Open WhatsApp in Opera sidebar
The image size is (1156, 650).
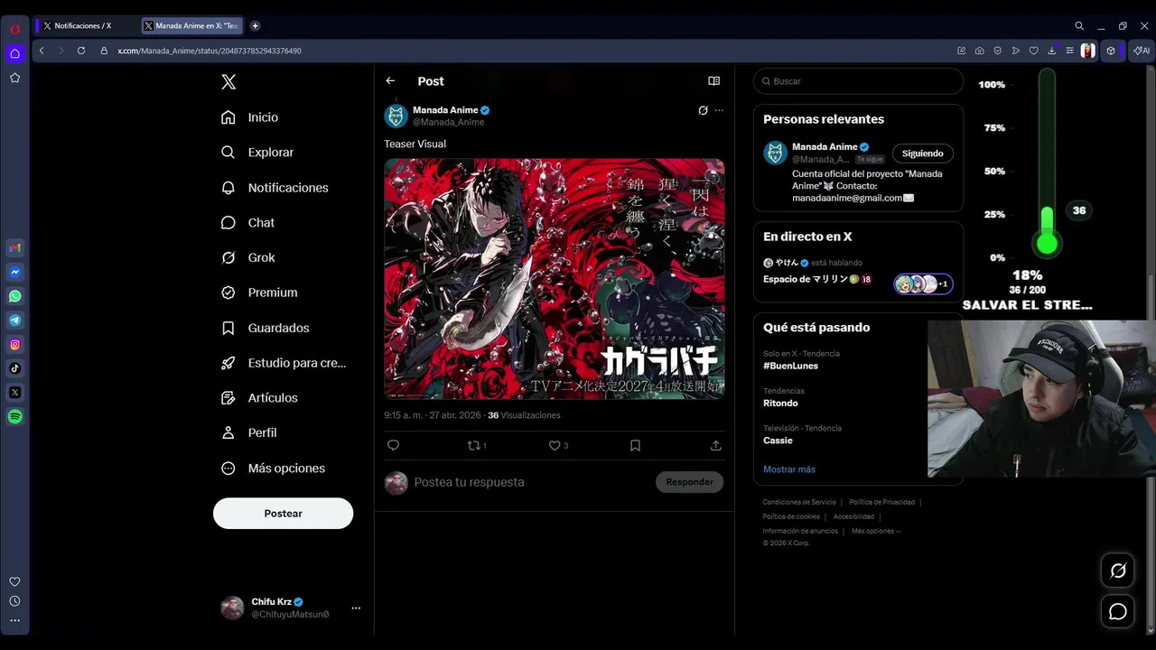pos(15,296)
